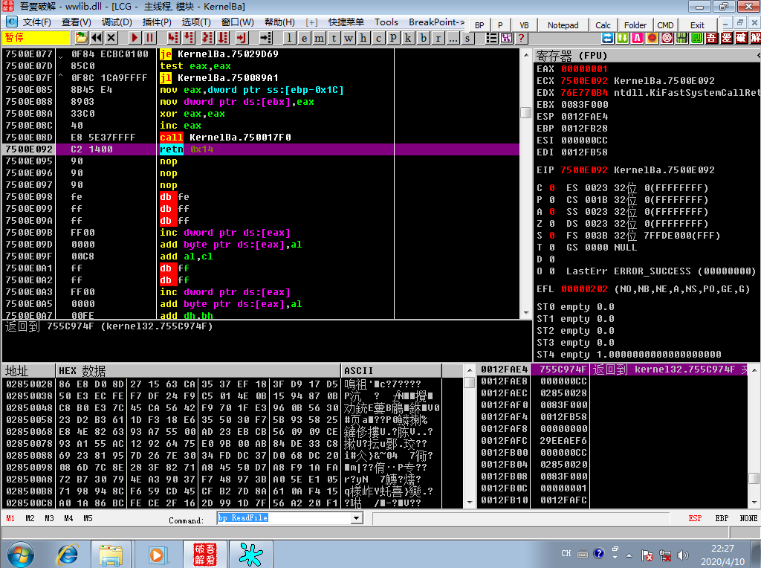This screenshot has width=761, height=568.
Task: Click the Calc button
Action: [603, 25]
